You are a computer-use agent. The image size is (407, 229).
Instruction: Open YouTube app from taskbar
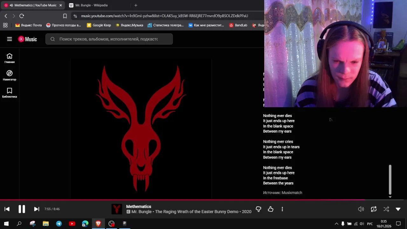point(72,224)
